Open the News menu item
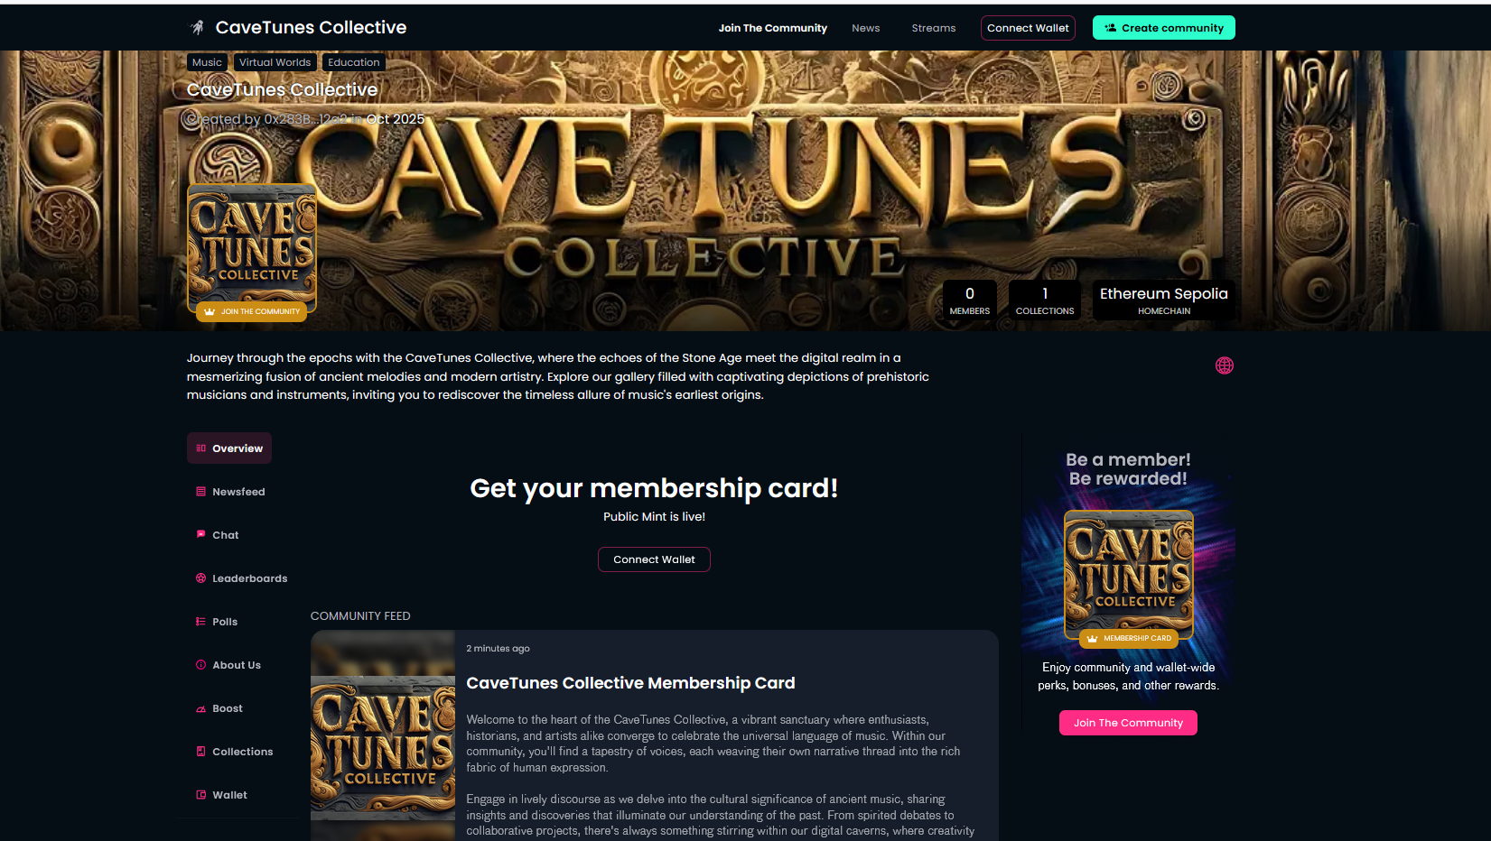 coord(865,28)
